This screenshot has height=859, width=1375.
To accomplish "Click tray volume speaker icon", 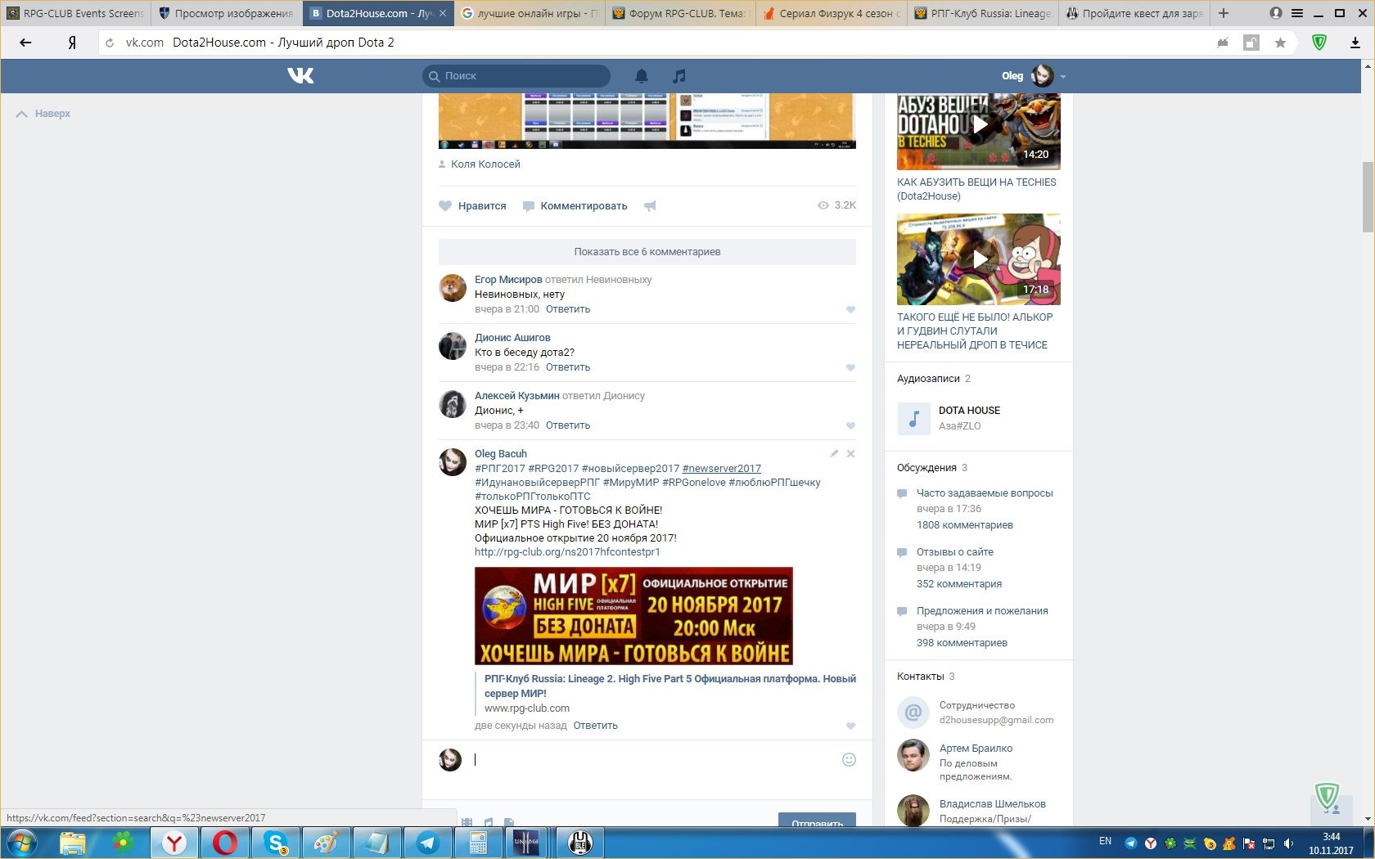I will [1288, 843].
